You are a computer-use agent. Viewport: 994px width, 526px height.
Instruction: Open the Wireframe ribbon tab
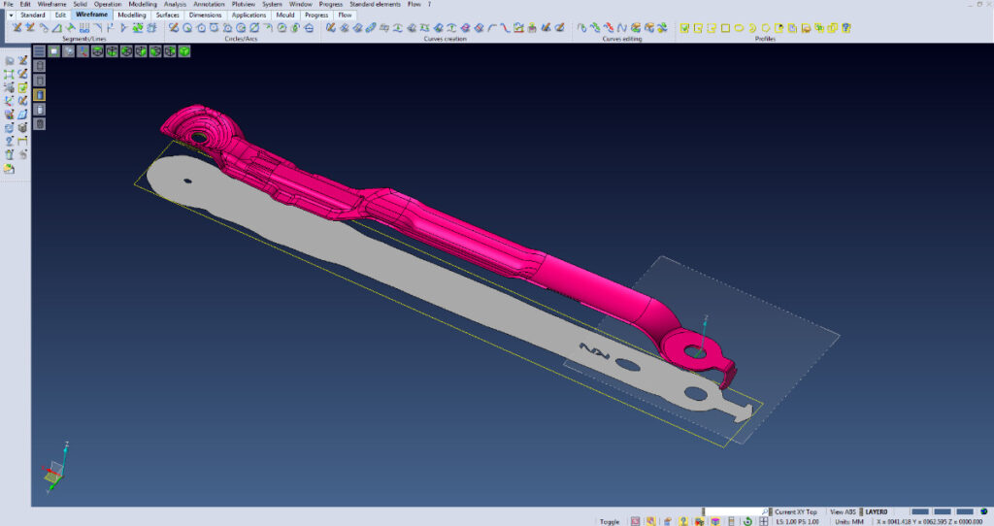point(92,16)
